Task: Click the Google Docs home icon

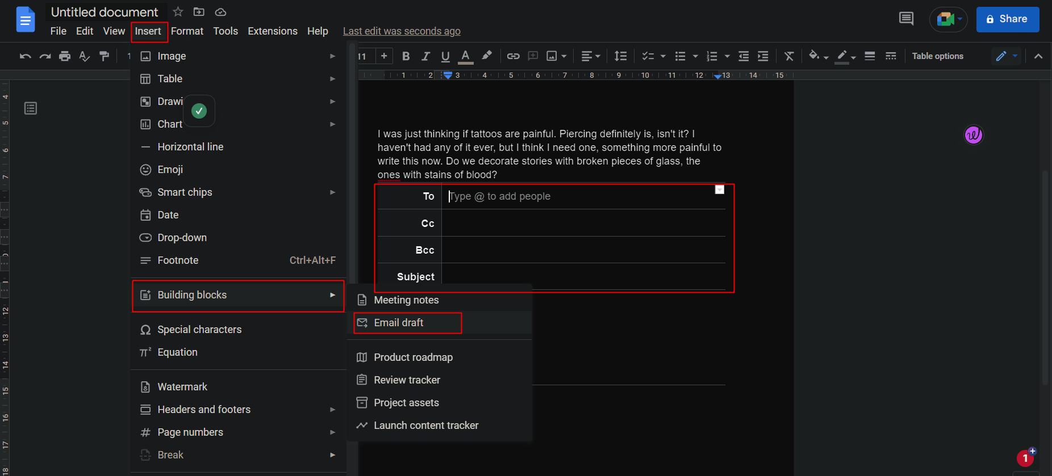Action: tap(26, 20)
